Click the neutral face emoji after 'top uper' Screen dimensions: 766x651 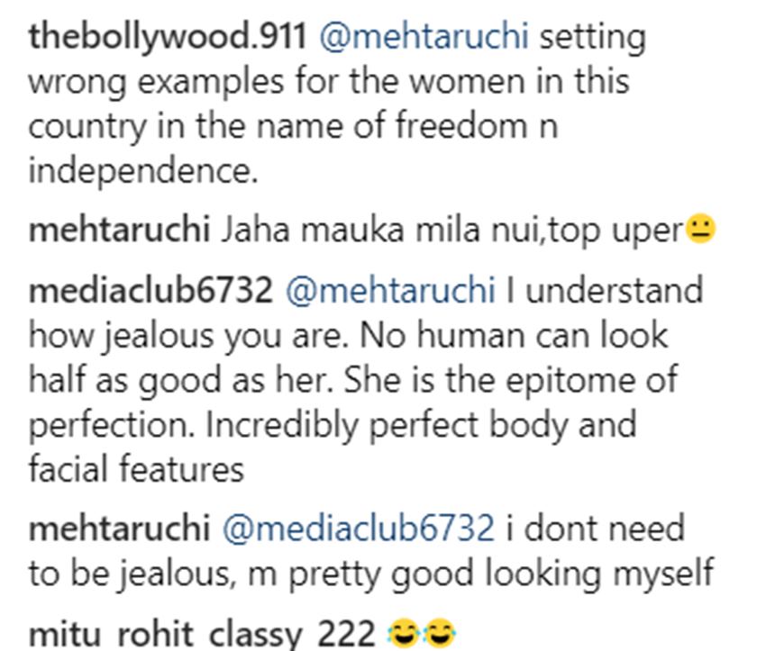point(699,231)
